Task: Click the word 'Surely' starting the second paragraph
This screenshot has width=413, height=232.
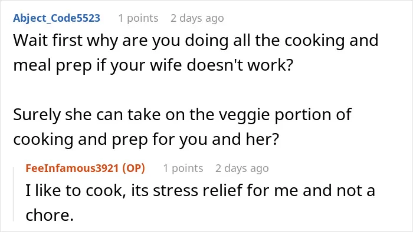Action: 37,115
